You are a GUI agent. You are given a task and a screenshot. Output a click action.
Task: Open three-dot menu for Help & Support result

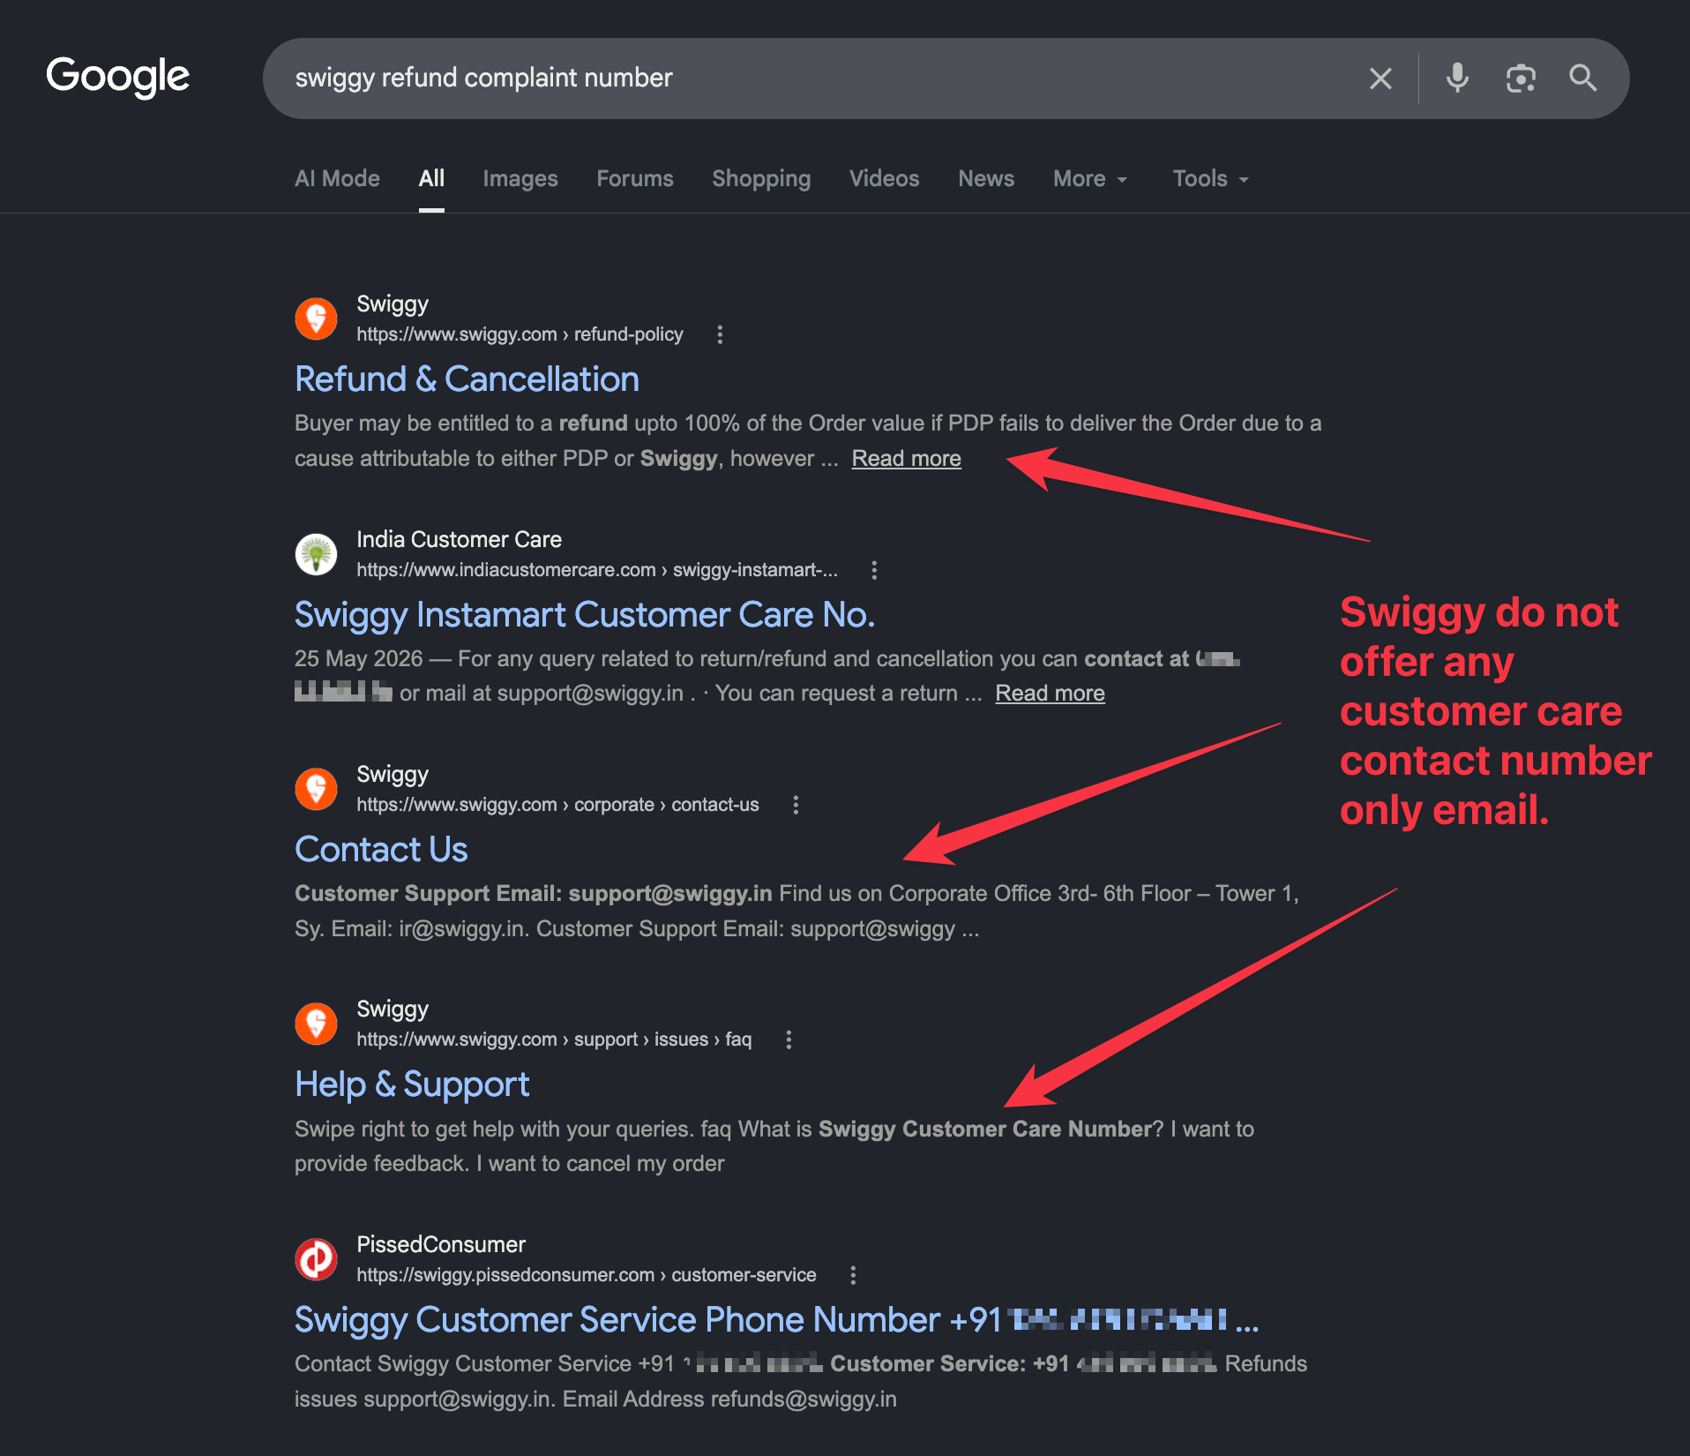pos(789,1039)
